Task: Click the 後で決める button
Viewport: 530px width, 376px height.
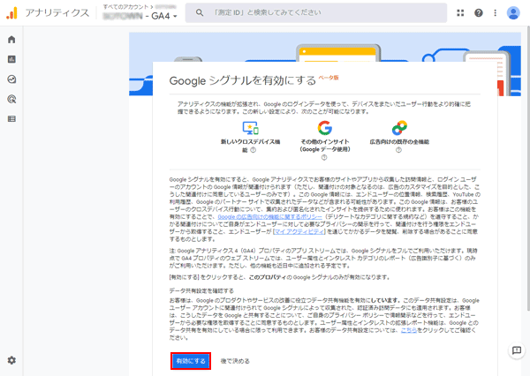Action: [x=235, y=361]
